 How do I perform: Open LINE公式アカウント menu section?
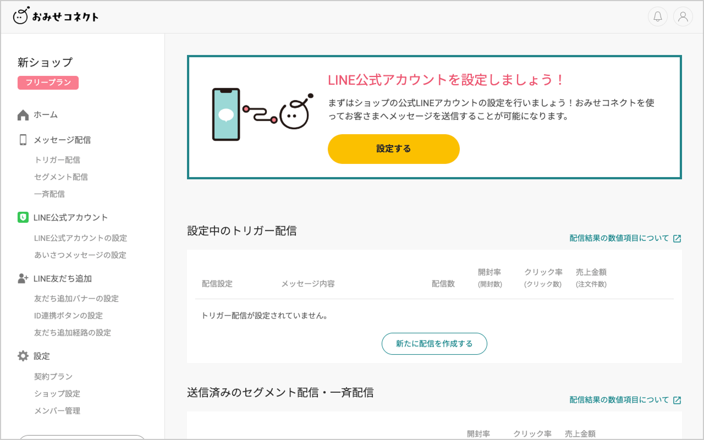(71, 217)
